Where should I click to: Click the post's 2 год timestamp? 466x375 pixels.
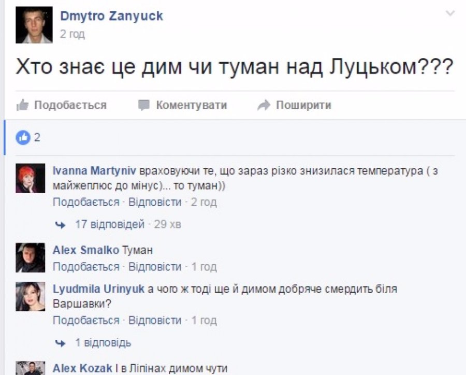pos(72,34)
